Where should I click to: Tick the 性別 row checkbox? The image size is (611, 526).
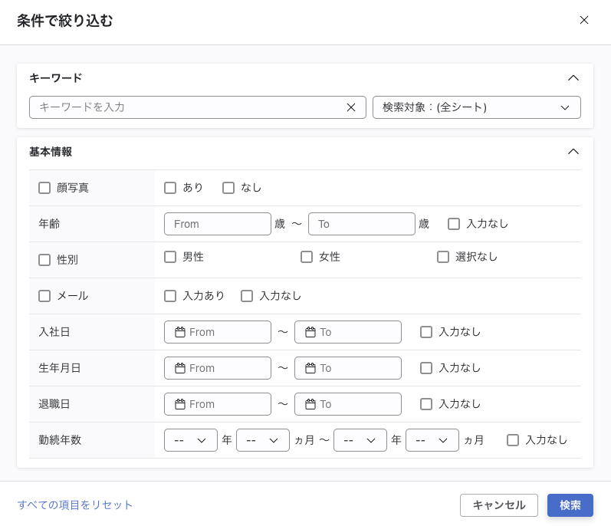click(x=44, y=260)
